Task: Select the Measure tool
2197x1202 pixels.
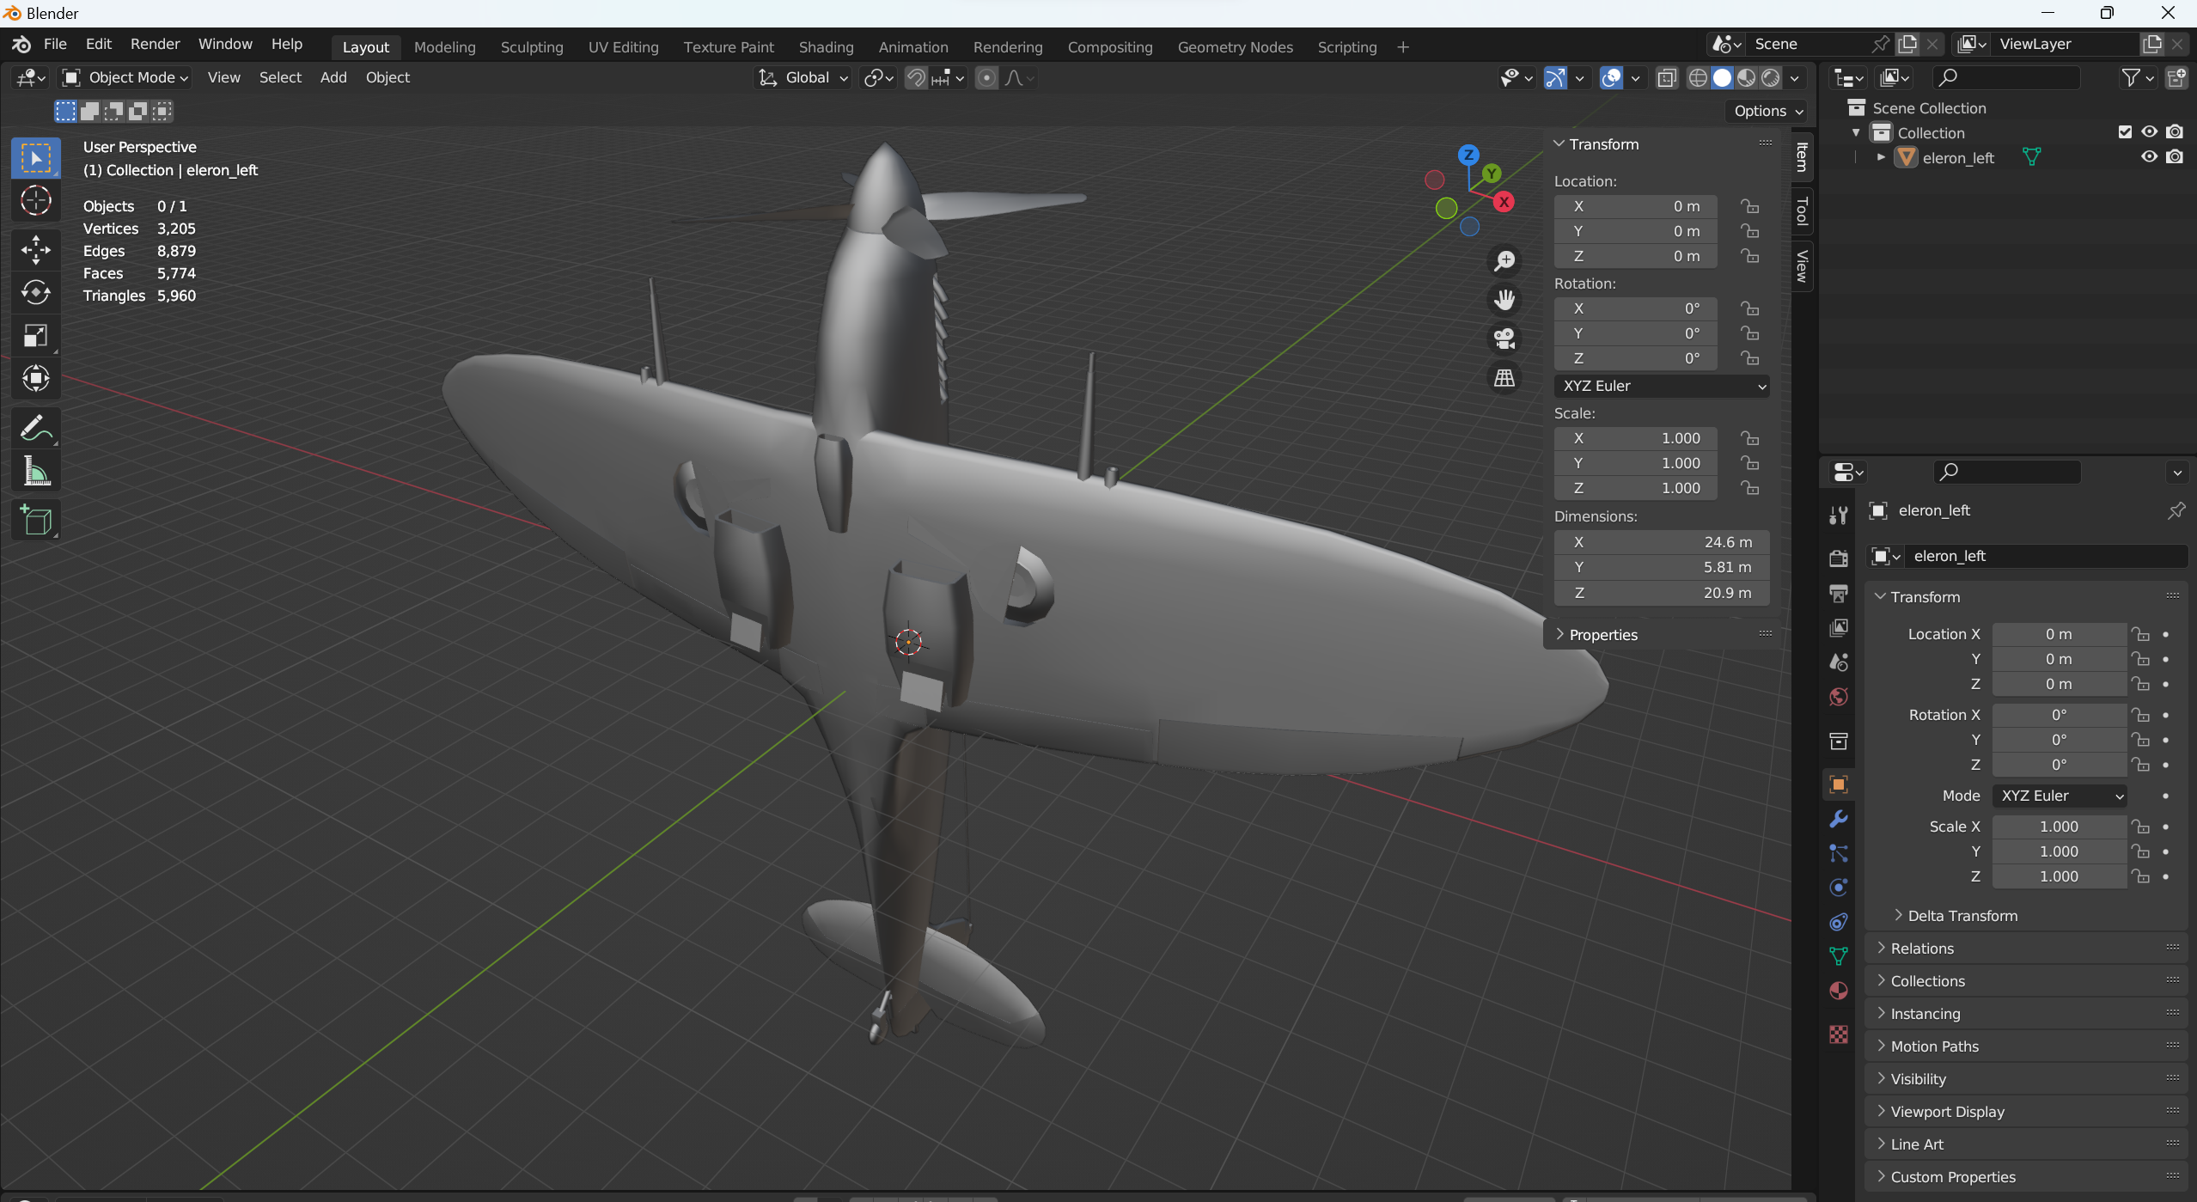Action: coord(35,472)
